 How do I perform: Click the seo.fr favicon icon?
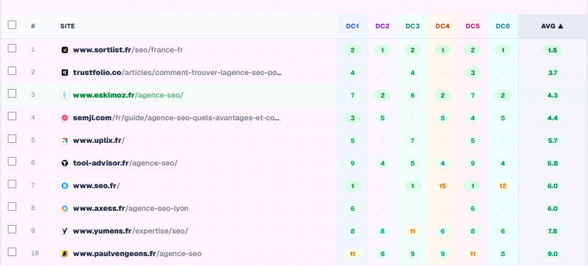[65, 186]
